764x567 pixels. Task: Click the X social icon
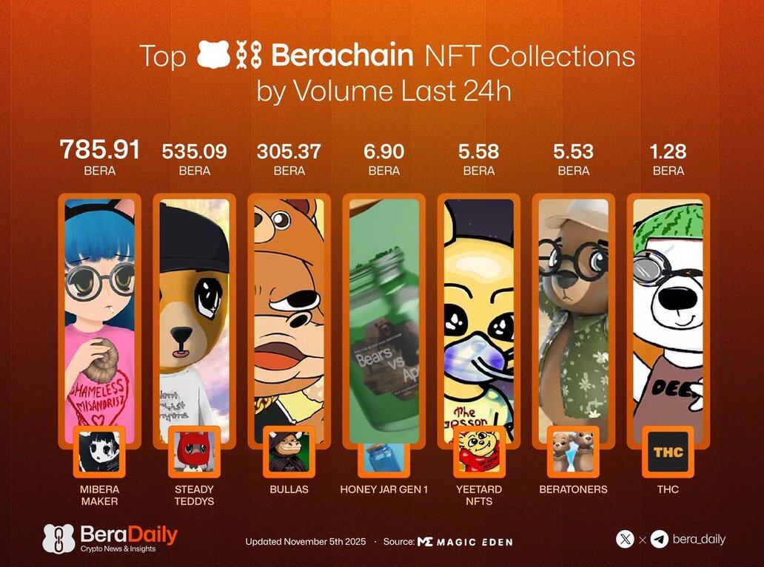(x=625, y=540)
